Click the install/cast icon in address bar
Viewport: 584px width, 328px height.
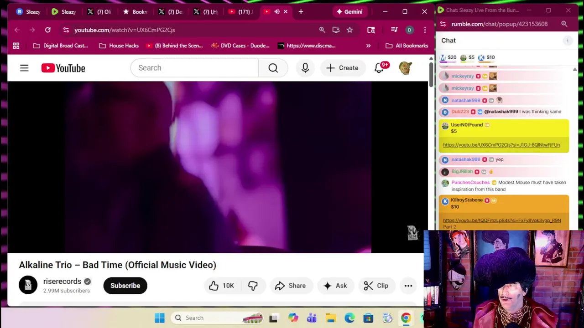tap(336, 30)
